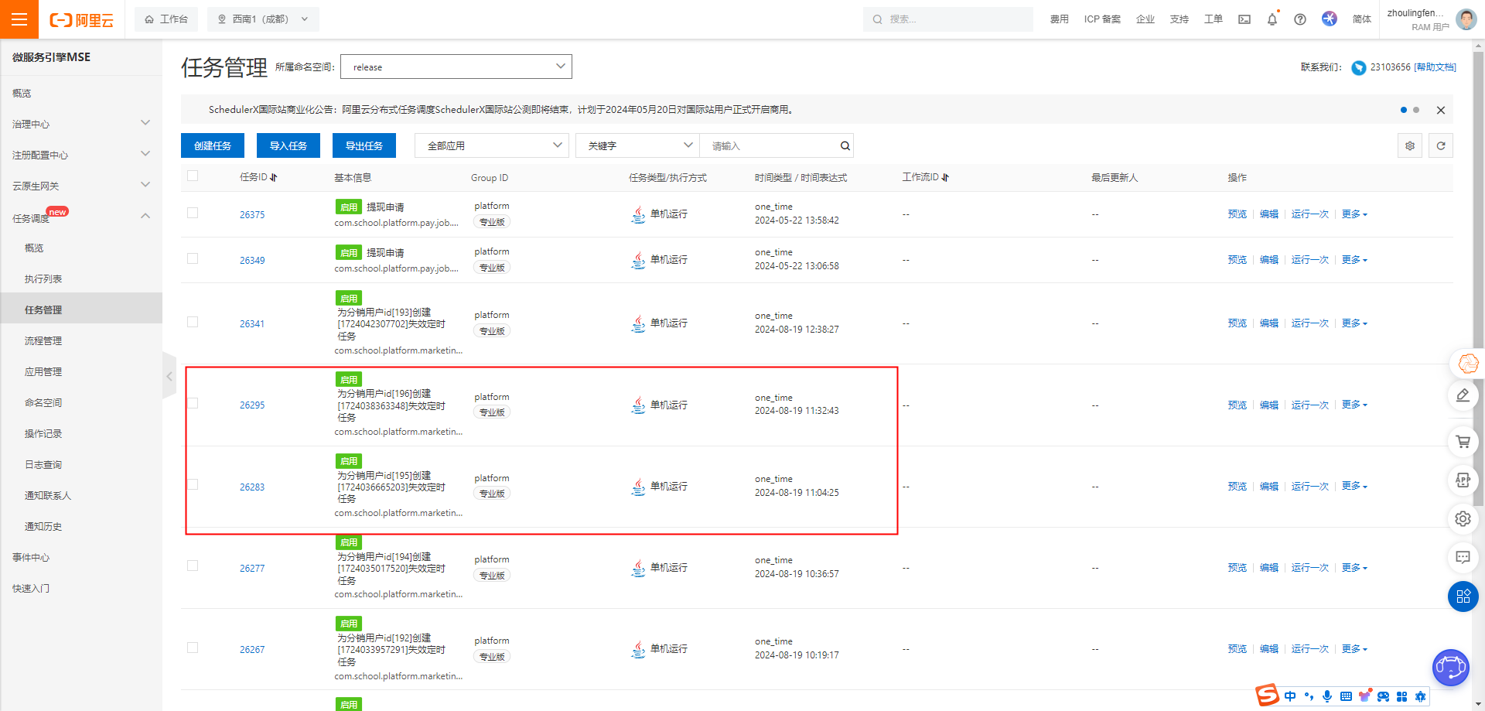
Task: Check the box for task 26283
Action: [193, 484]
